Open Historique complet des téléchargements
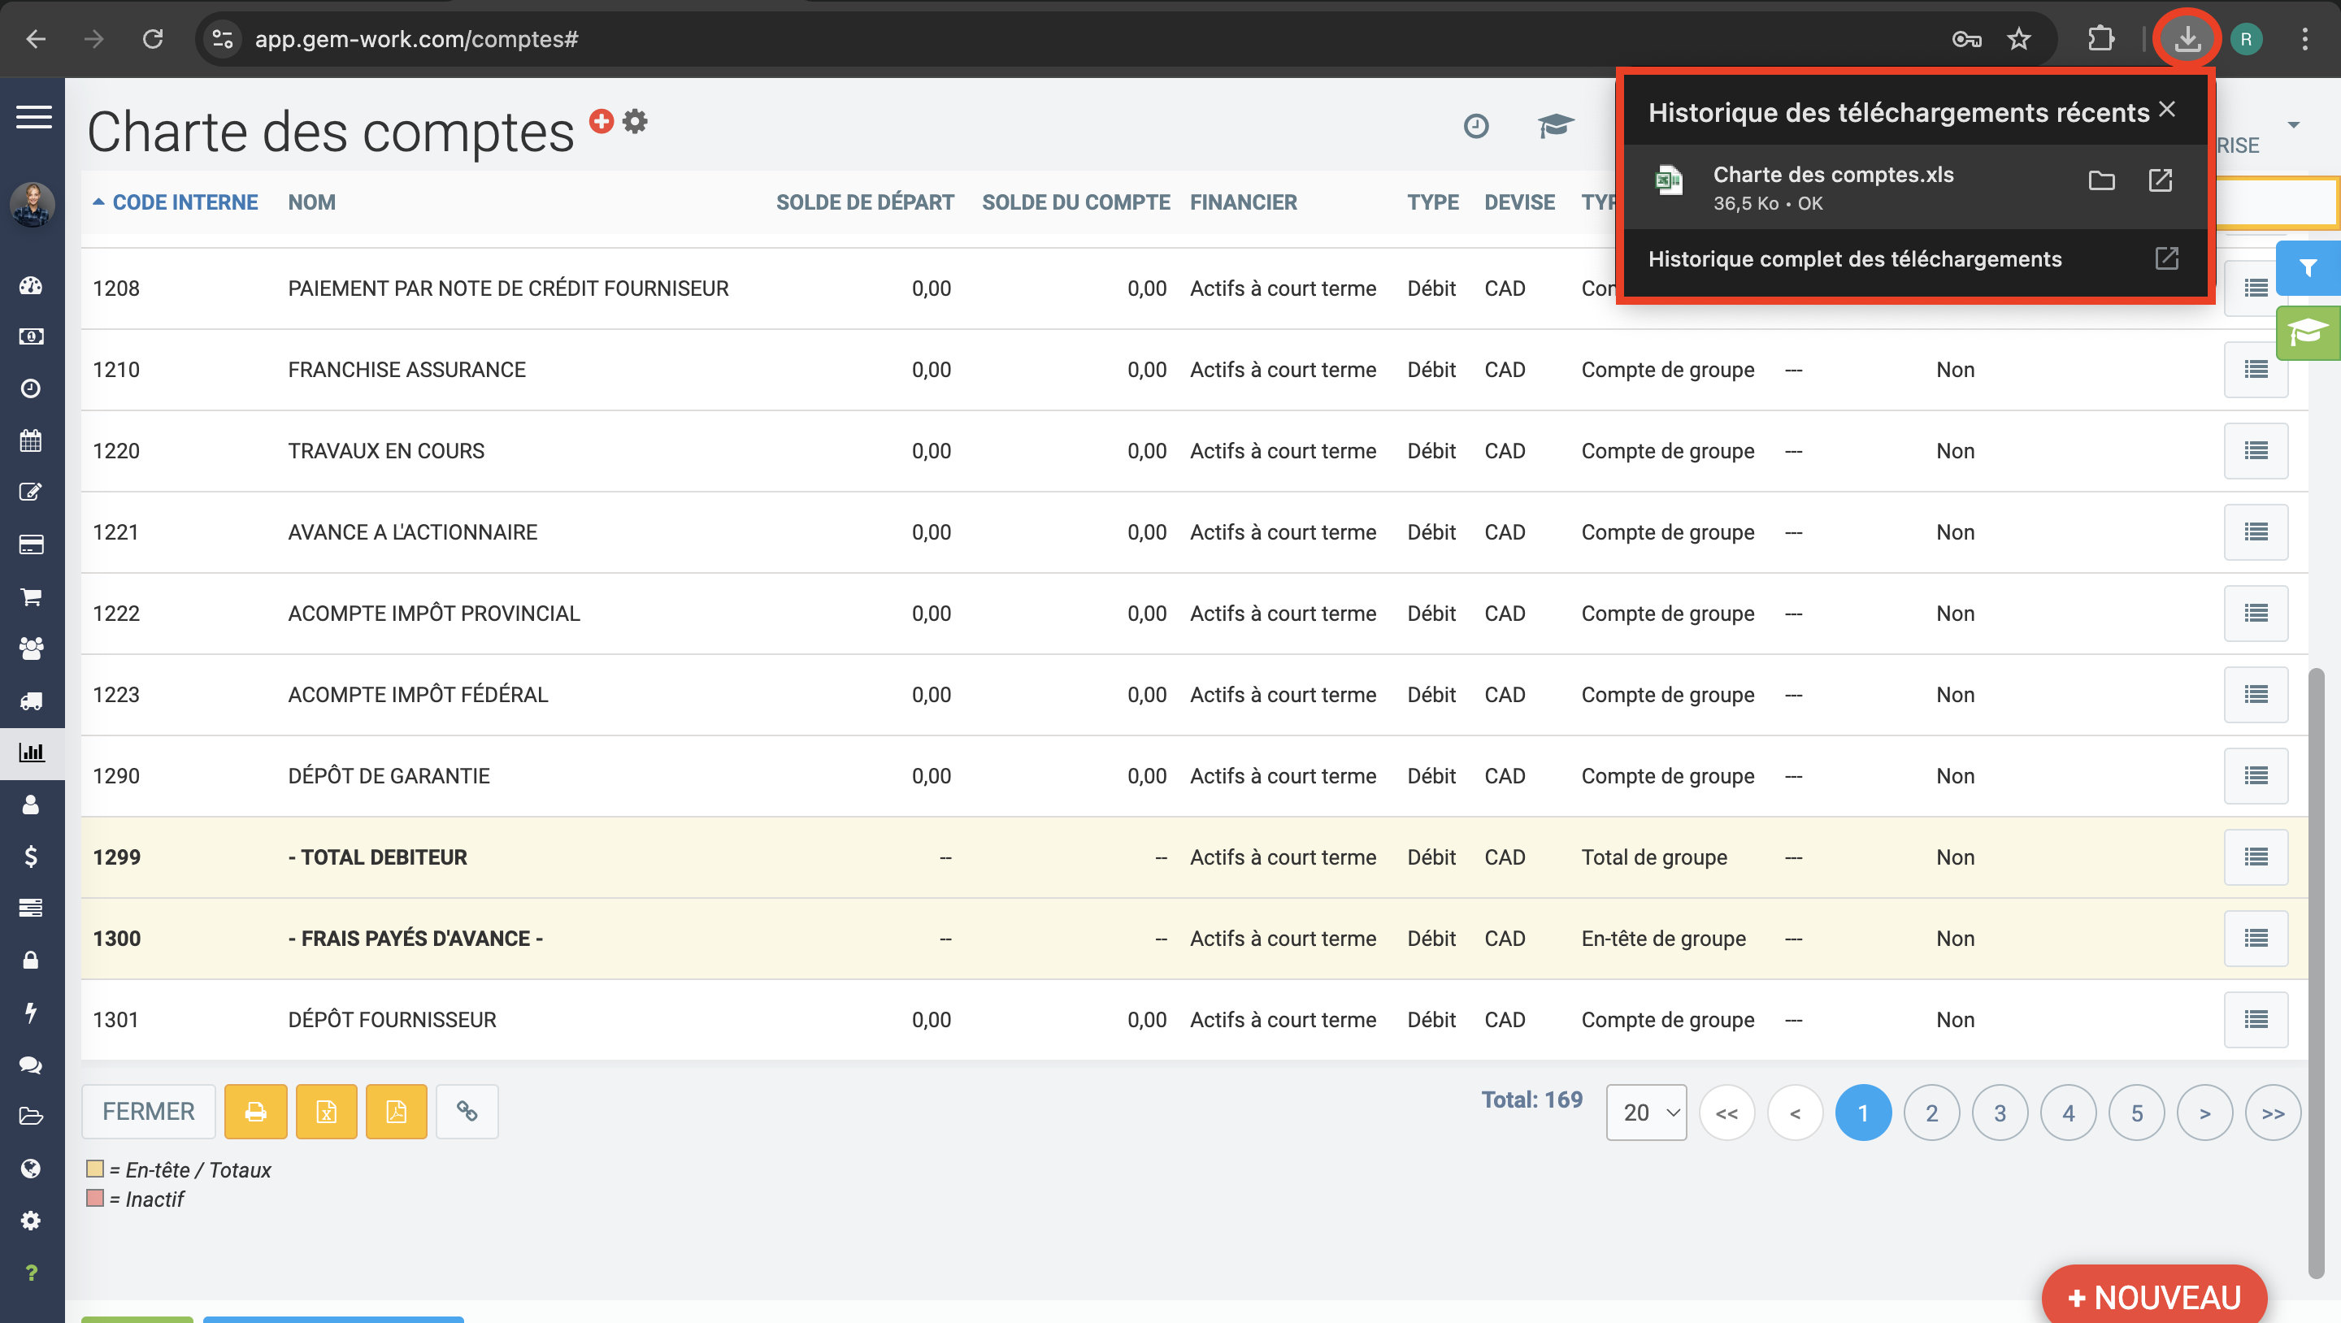Viewport: 2341px width, 1323px height. (x=1854, y=259)
